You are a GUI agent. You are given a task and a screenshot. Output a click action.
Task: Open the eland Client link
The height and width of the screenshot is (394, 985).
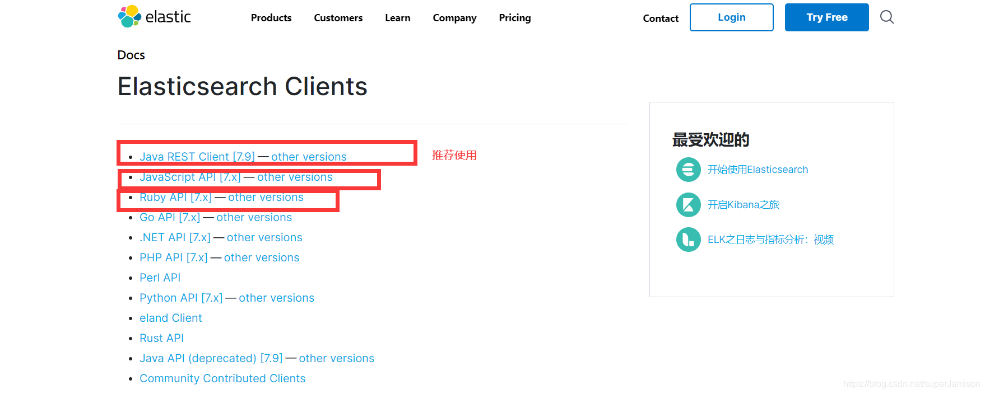tap(171, 318)
